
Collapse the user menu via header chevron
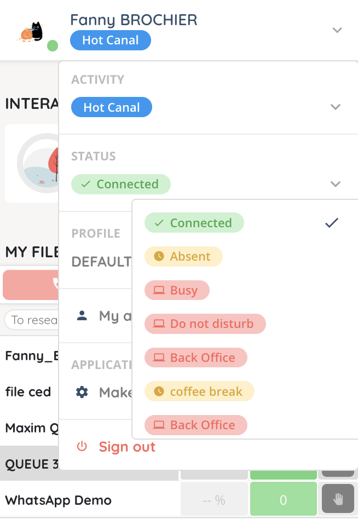tap(337, 30)
